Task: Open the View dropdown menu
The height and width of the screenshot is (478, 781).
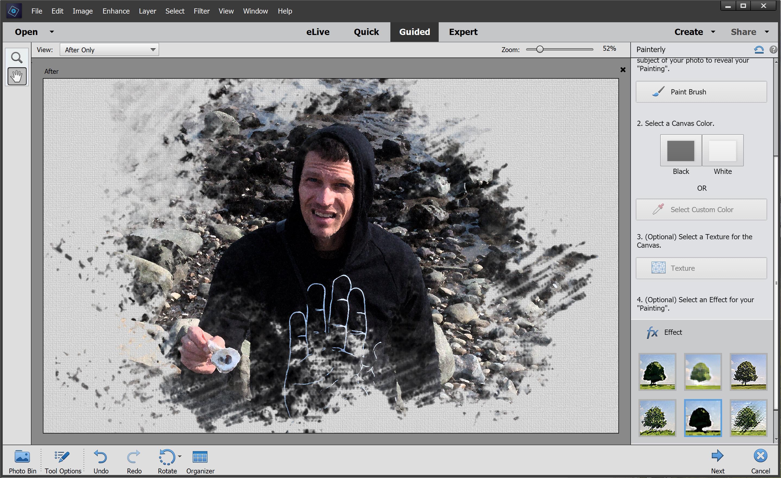Action: click(109, 50)
